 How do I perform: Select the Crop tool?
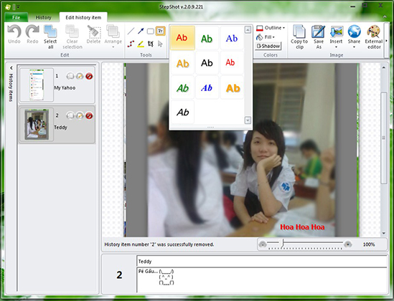tap(150, 44)
